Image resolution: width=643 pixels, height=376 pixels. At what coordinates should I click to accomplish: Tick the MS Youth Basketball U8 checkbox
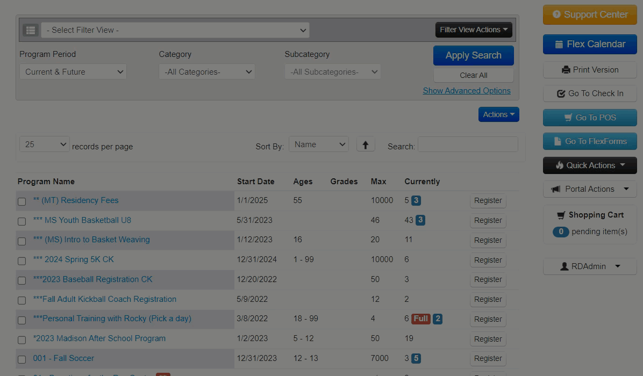(x=22, y=221)
